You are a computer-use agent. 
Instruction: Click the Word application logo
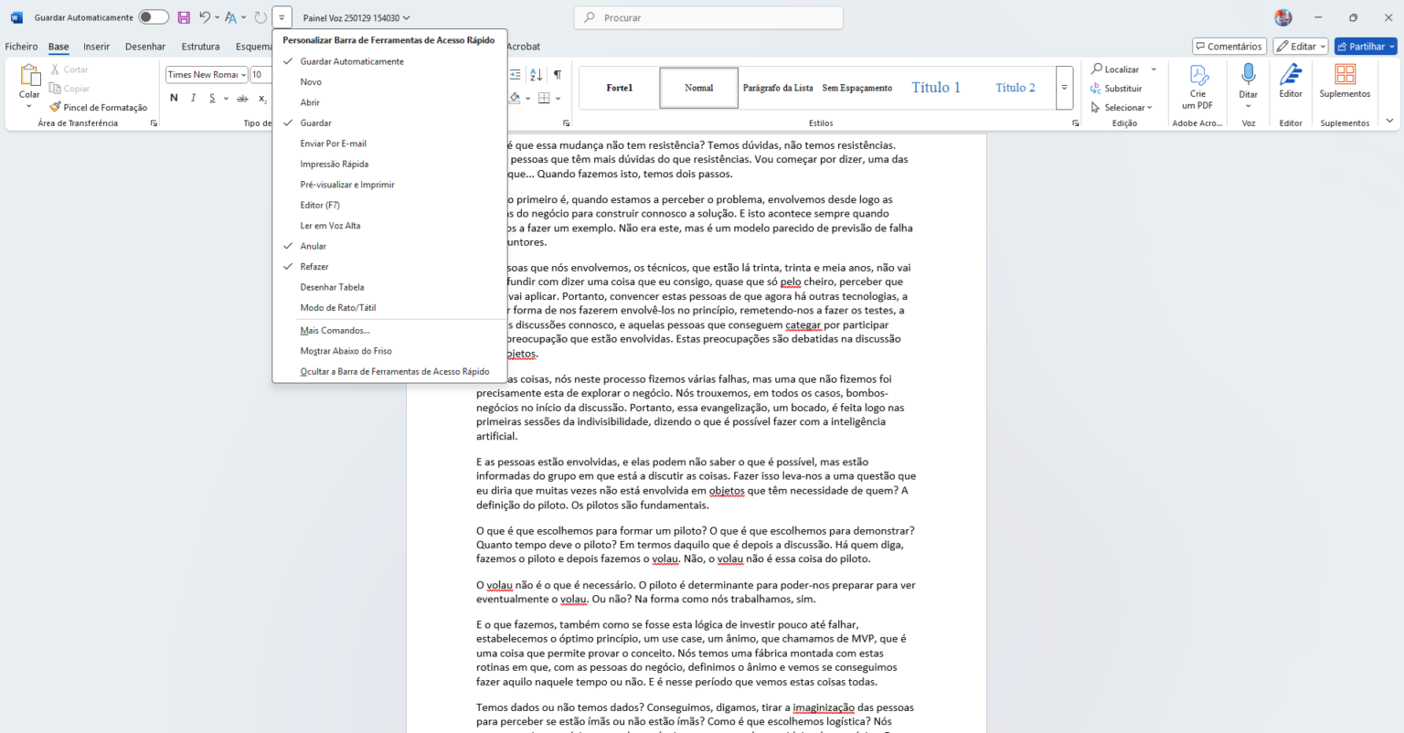coord(16,17)
